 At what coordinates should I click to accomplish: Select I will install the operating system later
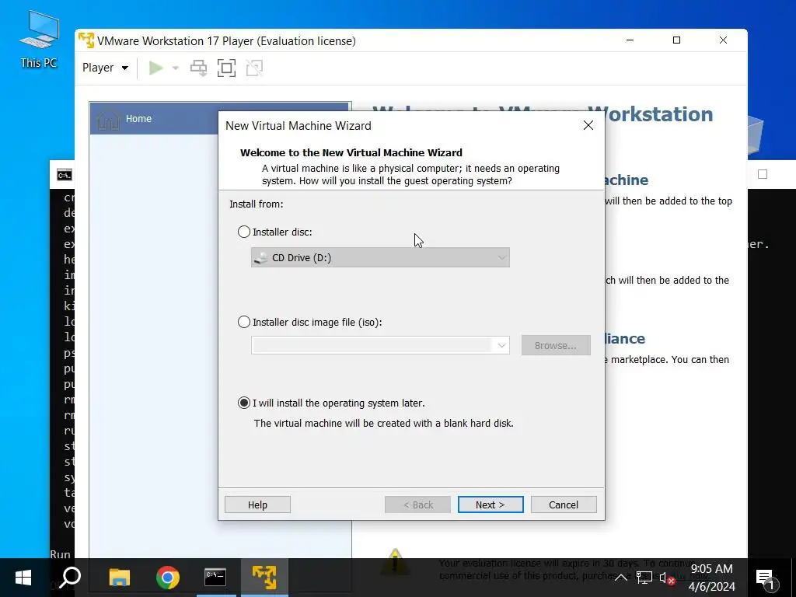pos(244,403)
